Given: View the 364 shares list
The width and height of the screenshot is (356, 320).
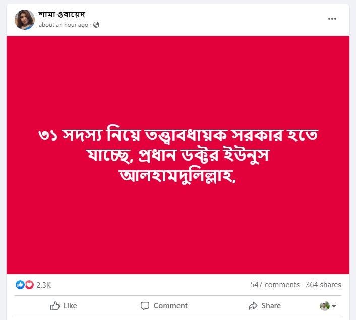Looking at the screenshot, I should [x=323, y=285].
